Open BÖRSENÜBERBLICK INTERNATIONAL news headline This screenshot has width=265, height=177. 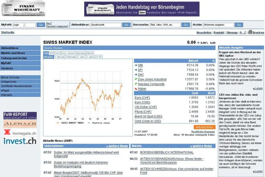pyautogui.click(x=167, y=152)
